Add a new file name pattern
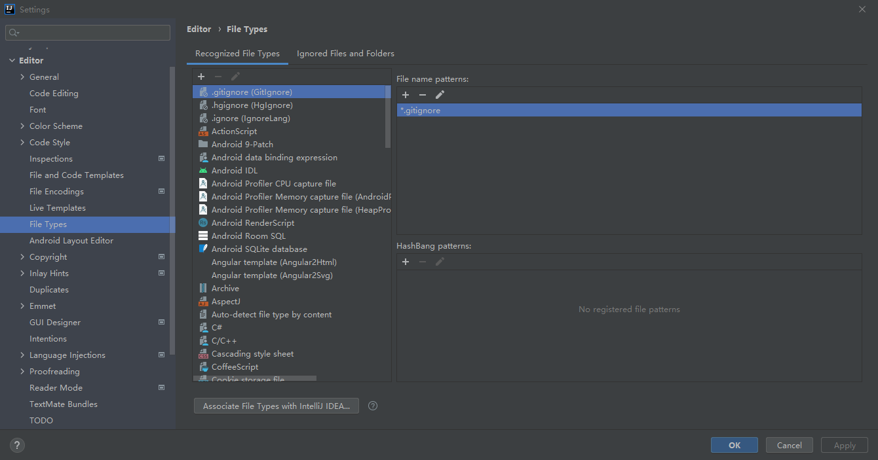 coord(406,95)
